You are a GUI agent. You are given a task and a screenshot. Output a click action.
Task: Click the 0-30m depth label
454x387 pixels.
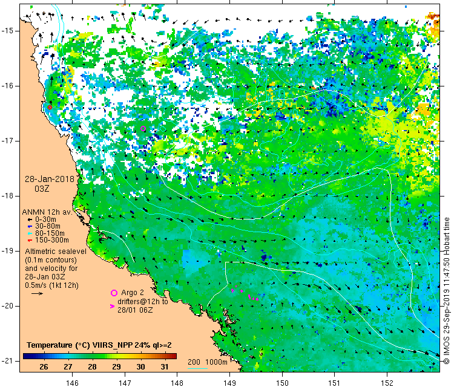point(46,220)
